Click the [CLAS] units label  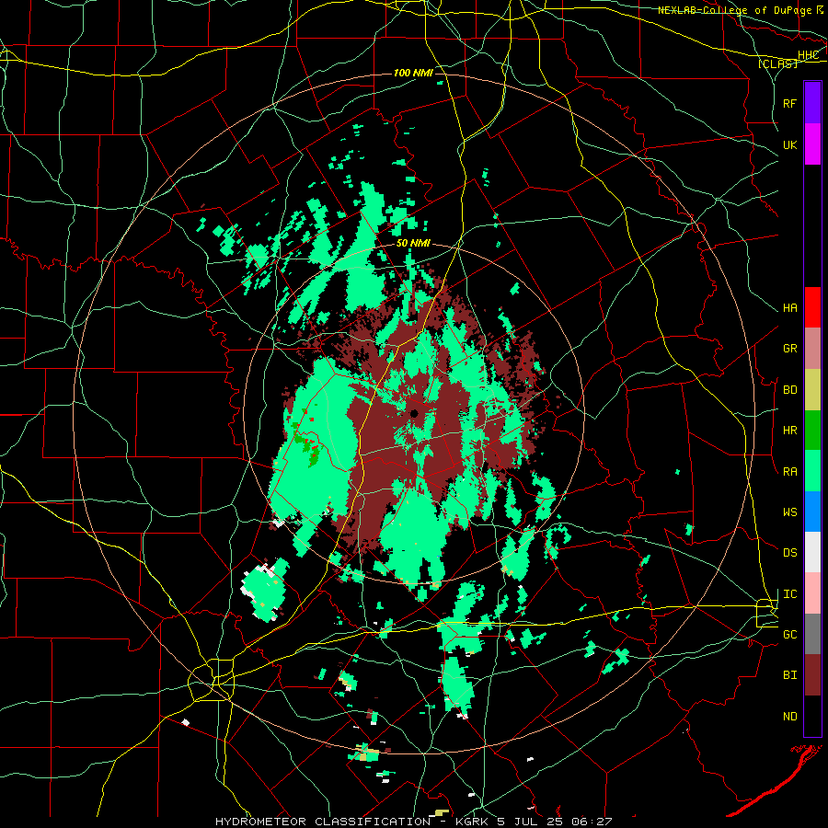point(777,63)
